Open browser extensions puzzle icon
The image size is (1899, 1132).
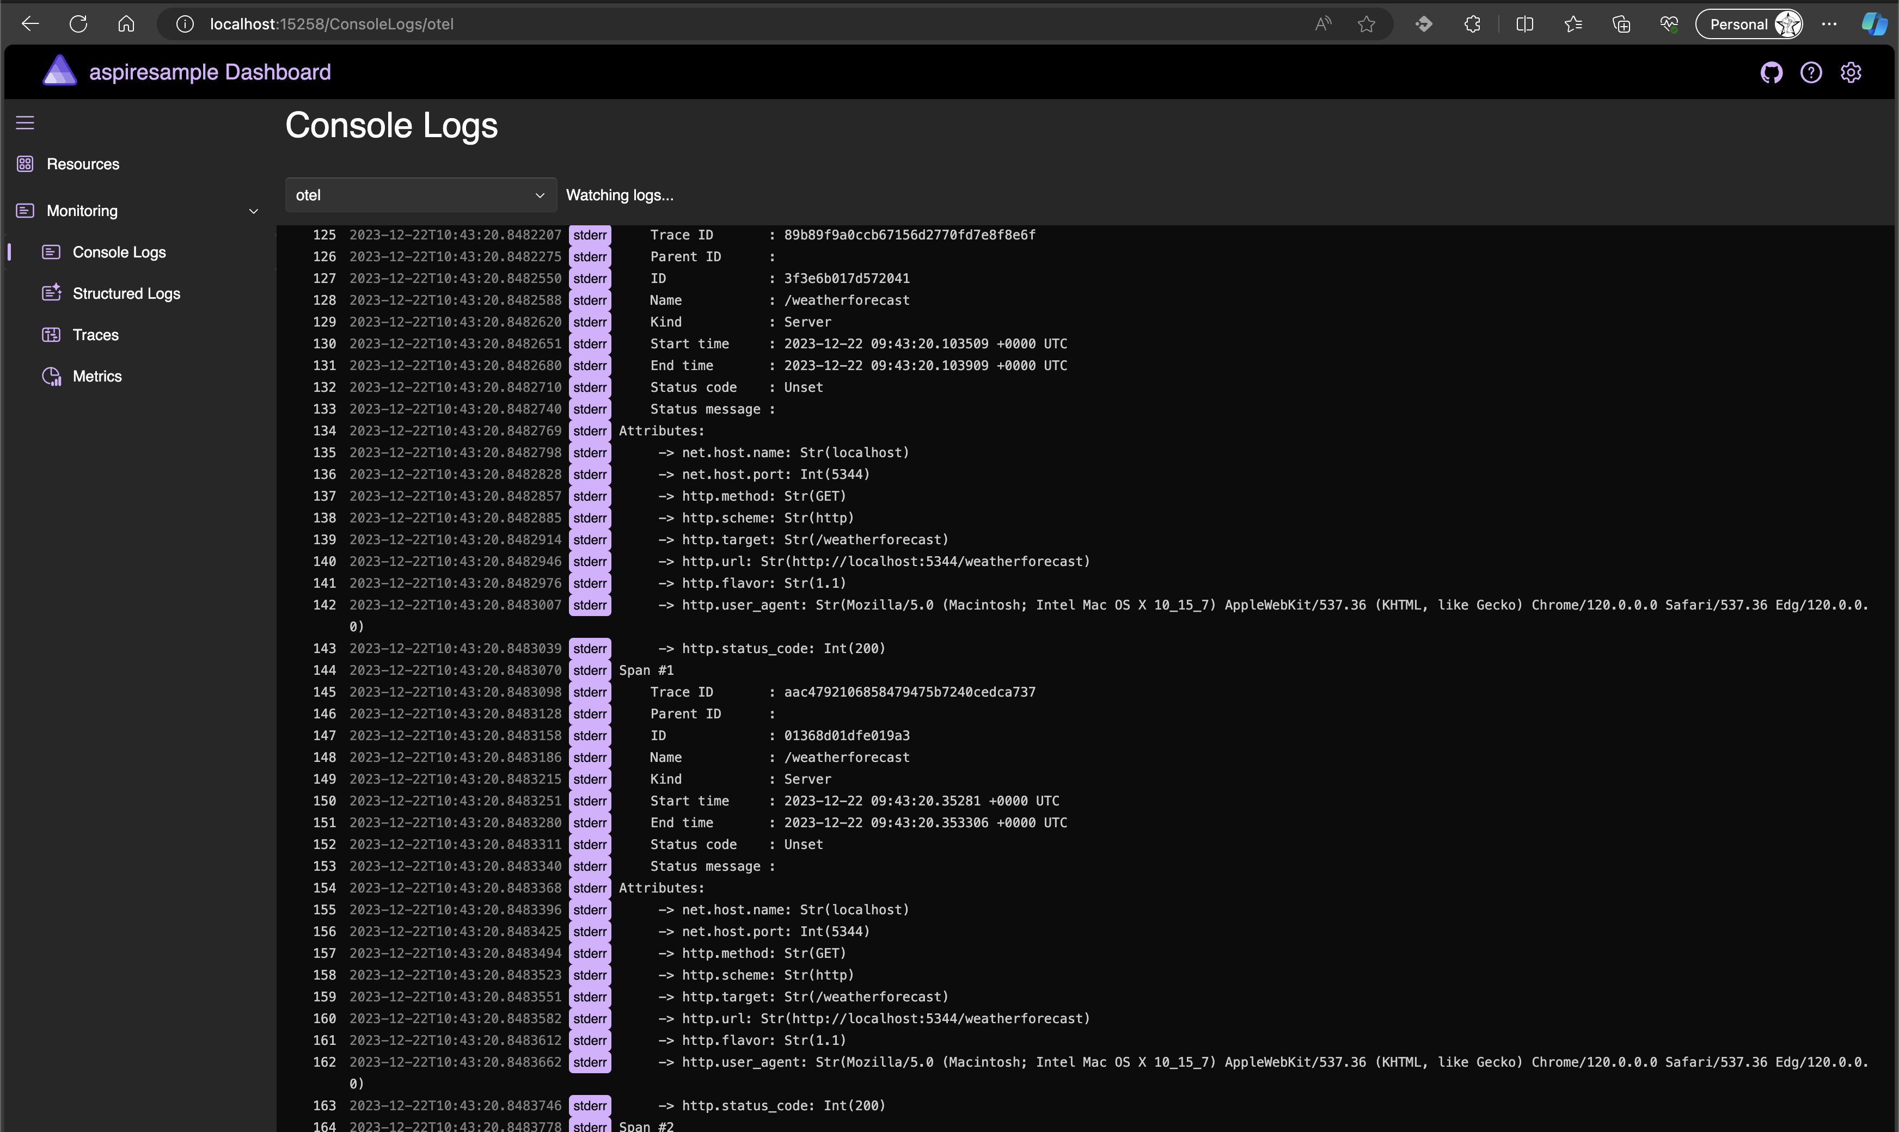coord(1472,24)
